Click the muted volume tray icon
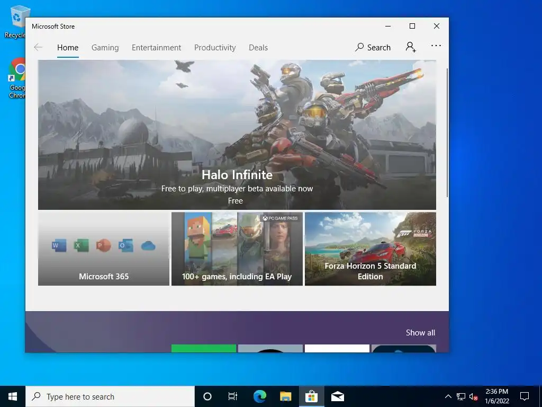Screen dimensions: 542x407 tap(473, 396)
